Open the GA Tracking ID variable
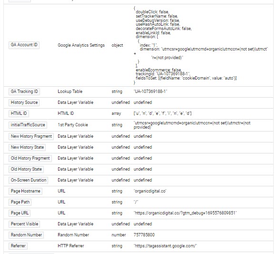Viewport: 278px width, 254px height. point(24,91)
